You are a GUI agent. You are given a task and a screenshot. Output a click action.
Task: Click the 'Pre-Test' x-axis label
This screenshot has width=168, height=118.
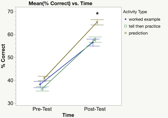point(42,109)
